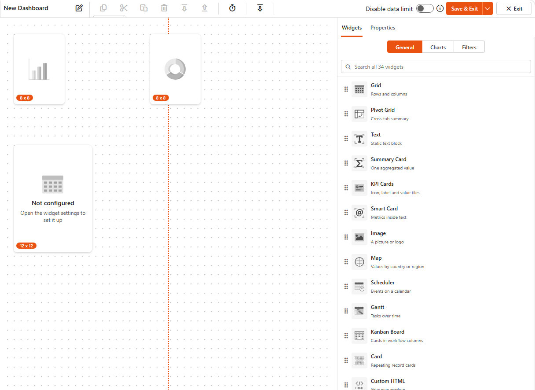The image size is (535, 390).
Task: Click the bring forward arrow icon
Action: [x=205, y=8]
